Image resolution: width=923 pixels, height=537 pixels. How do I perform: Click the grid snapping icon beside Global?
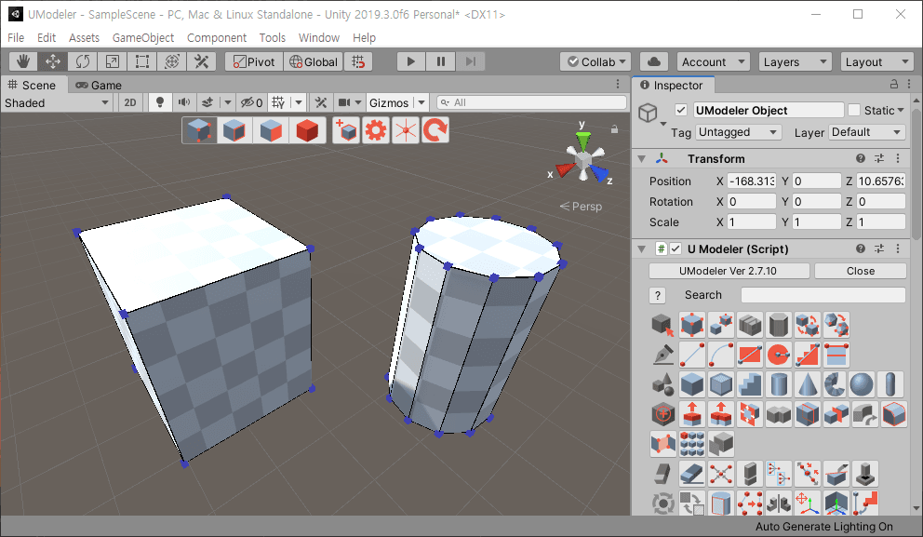click(x=358, y=61)
